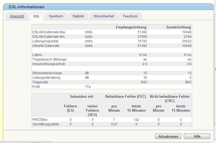Click the Empfangsrichtung column header
Viewport: 216px width, 143px height.
pyautogui.click(x=131, y=27)
